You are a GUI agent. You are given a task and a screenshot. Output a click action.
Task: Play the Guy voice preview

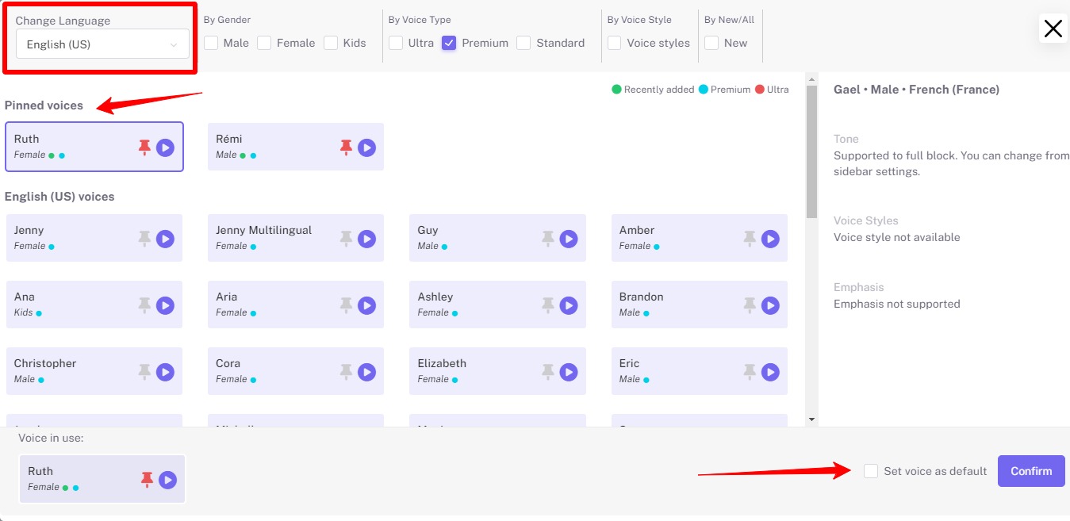tap(569, 239)
